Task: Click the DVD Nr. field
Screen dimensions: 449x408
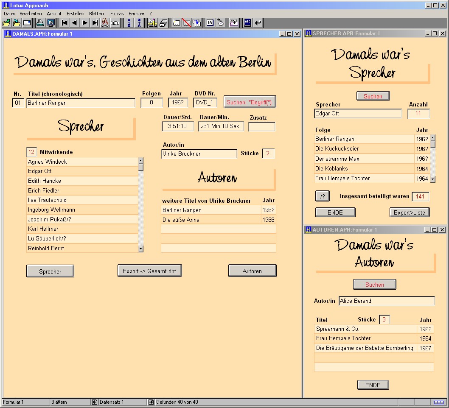Action: click(x=205, y=103)
